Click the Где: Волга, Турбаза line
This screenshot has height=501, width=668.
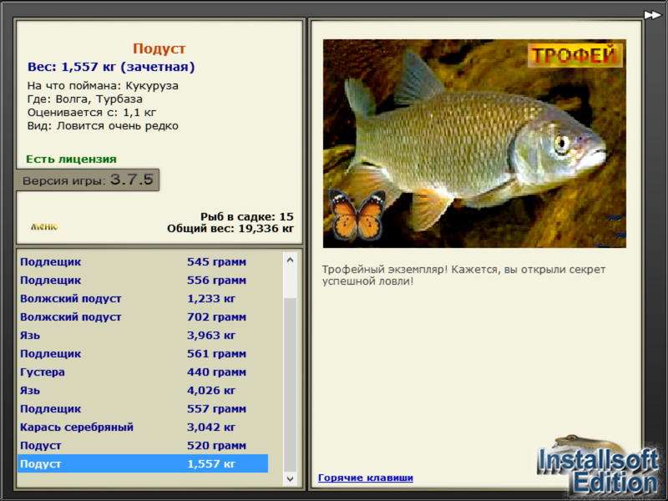click(85, 99)
